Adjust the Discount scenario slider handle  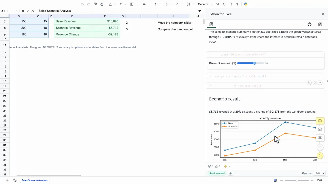point(254,63)
